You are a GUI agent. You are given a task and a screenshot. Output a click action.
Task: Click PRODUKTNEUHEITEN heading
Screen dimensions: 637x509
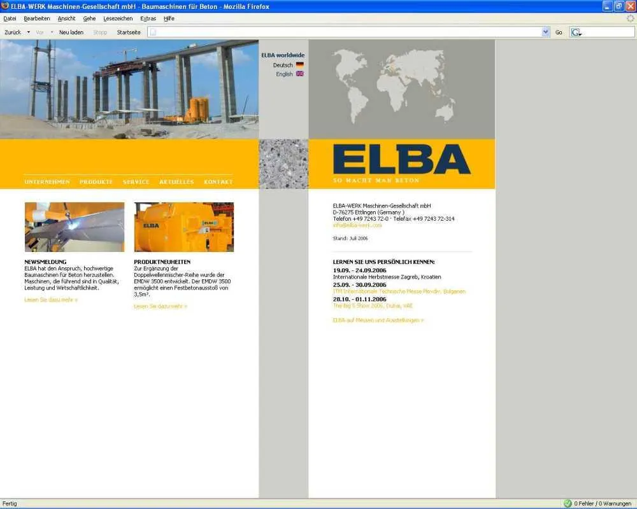click(162, 261)
